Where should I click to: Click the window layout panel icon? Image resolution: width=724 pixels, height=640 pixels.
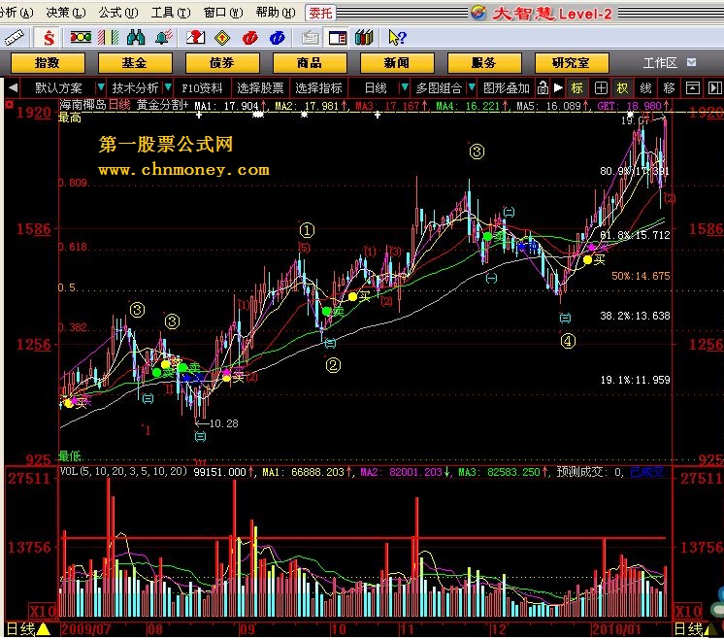(x=338, y=38)
